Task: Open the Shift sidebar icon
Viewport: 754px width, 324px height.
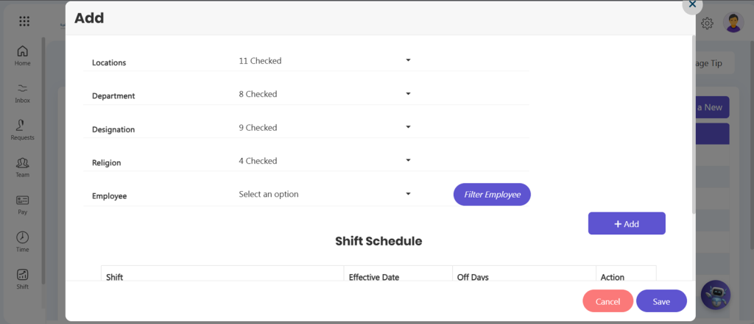Action: [23, 279]
